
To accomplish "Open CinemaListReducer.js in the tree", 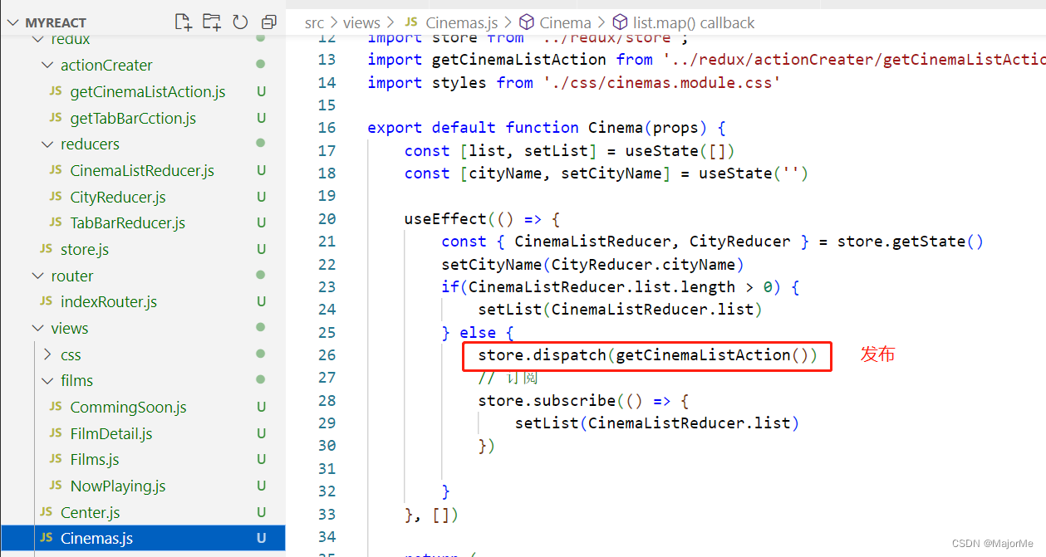I will pyautogui.click(x=142, y=171).
